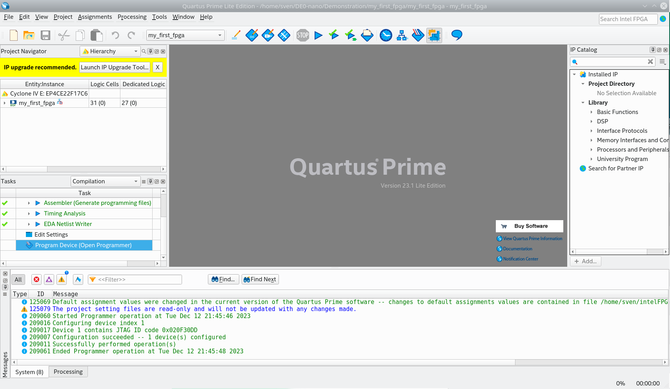Click the speech bubble help icon
The height and width of the screenshot is (389, 670).
457,35
